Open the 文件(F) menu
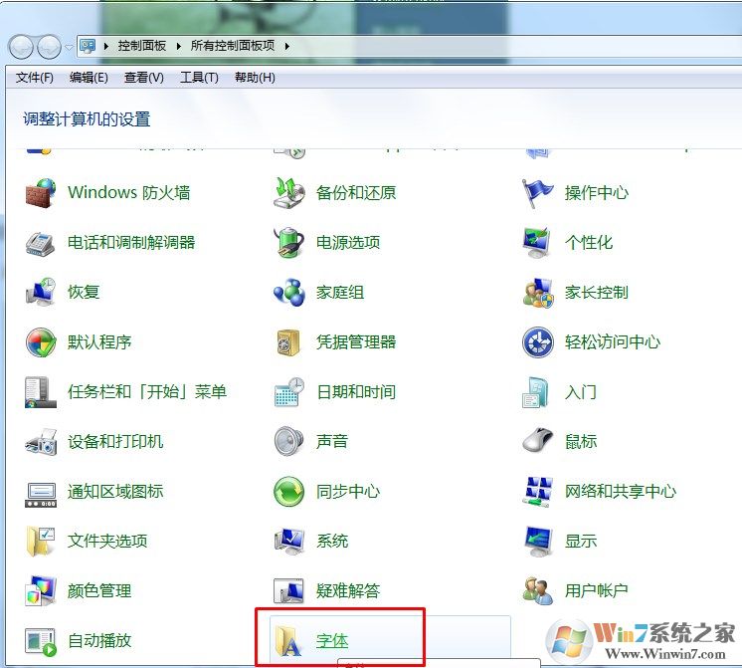742x668 pixels. (x=34, y=78)
